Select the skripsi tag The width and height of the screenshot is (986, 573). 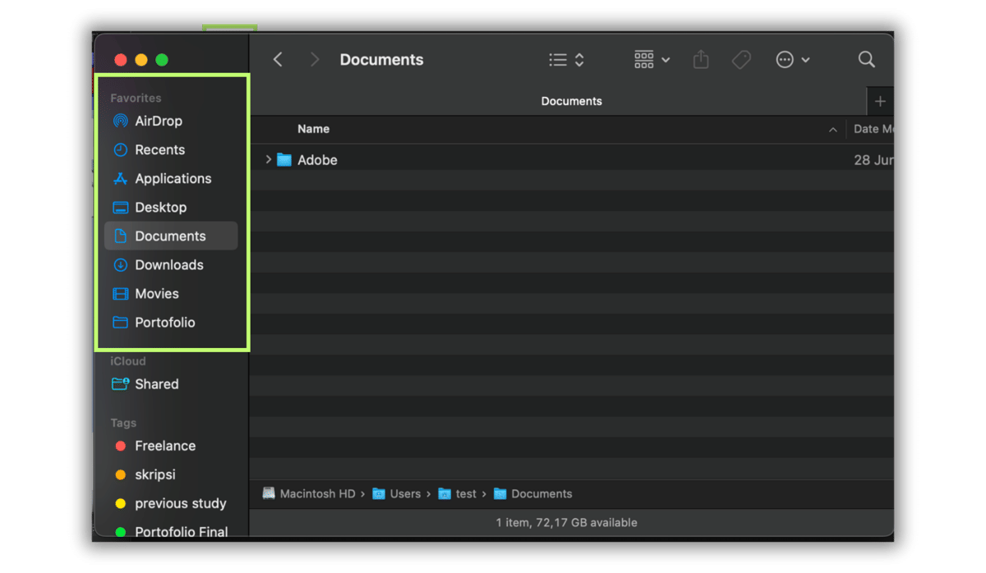point(154,474)
